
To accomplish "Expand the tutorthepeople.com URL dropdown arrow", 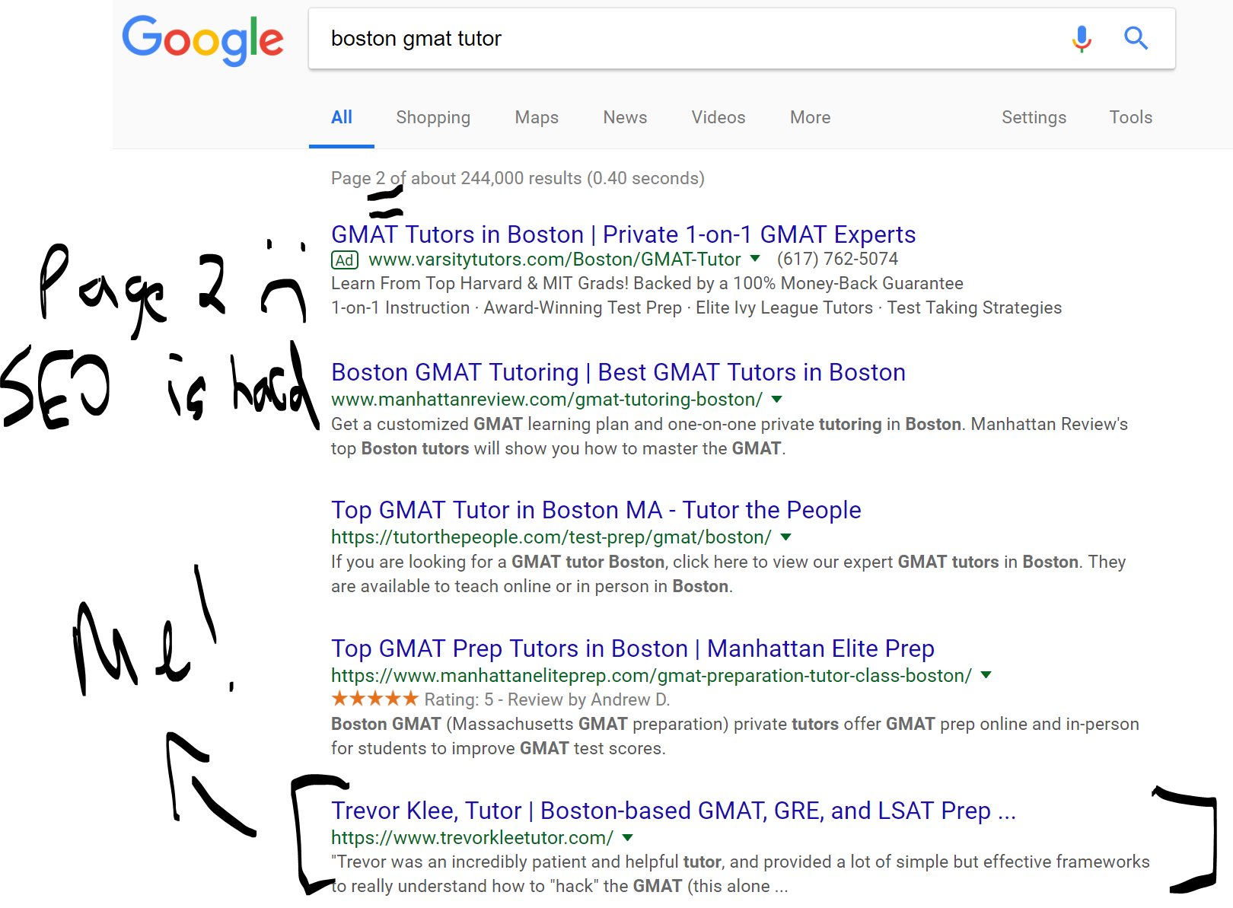I will click(786, 537).
